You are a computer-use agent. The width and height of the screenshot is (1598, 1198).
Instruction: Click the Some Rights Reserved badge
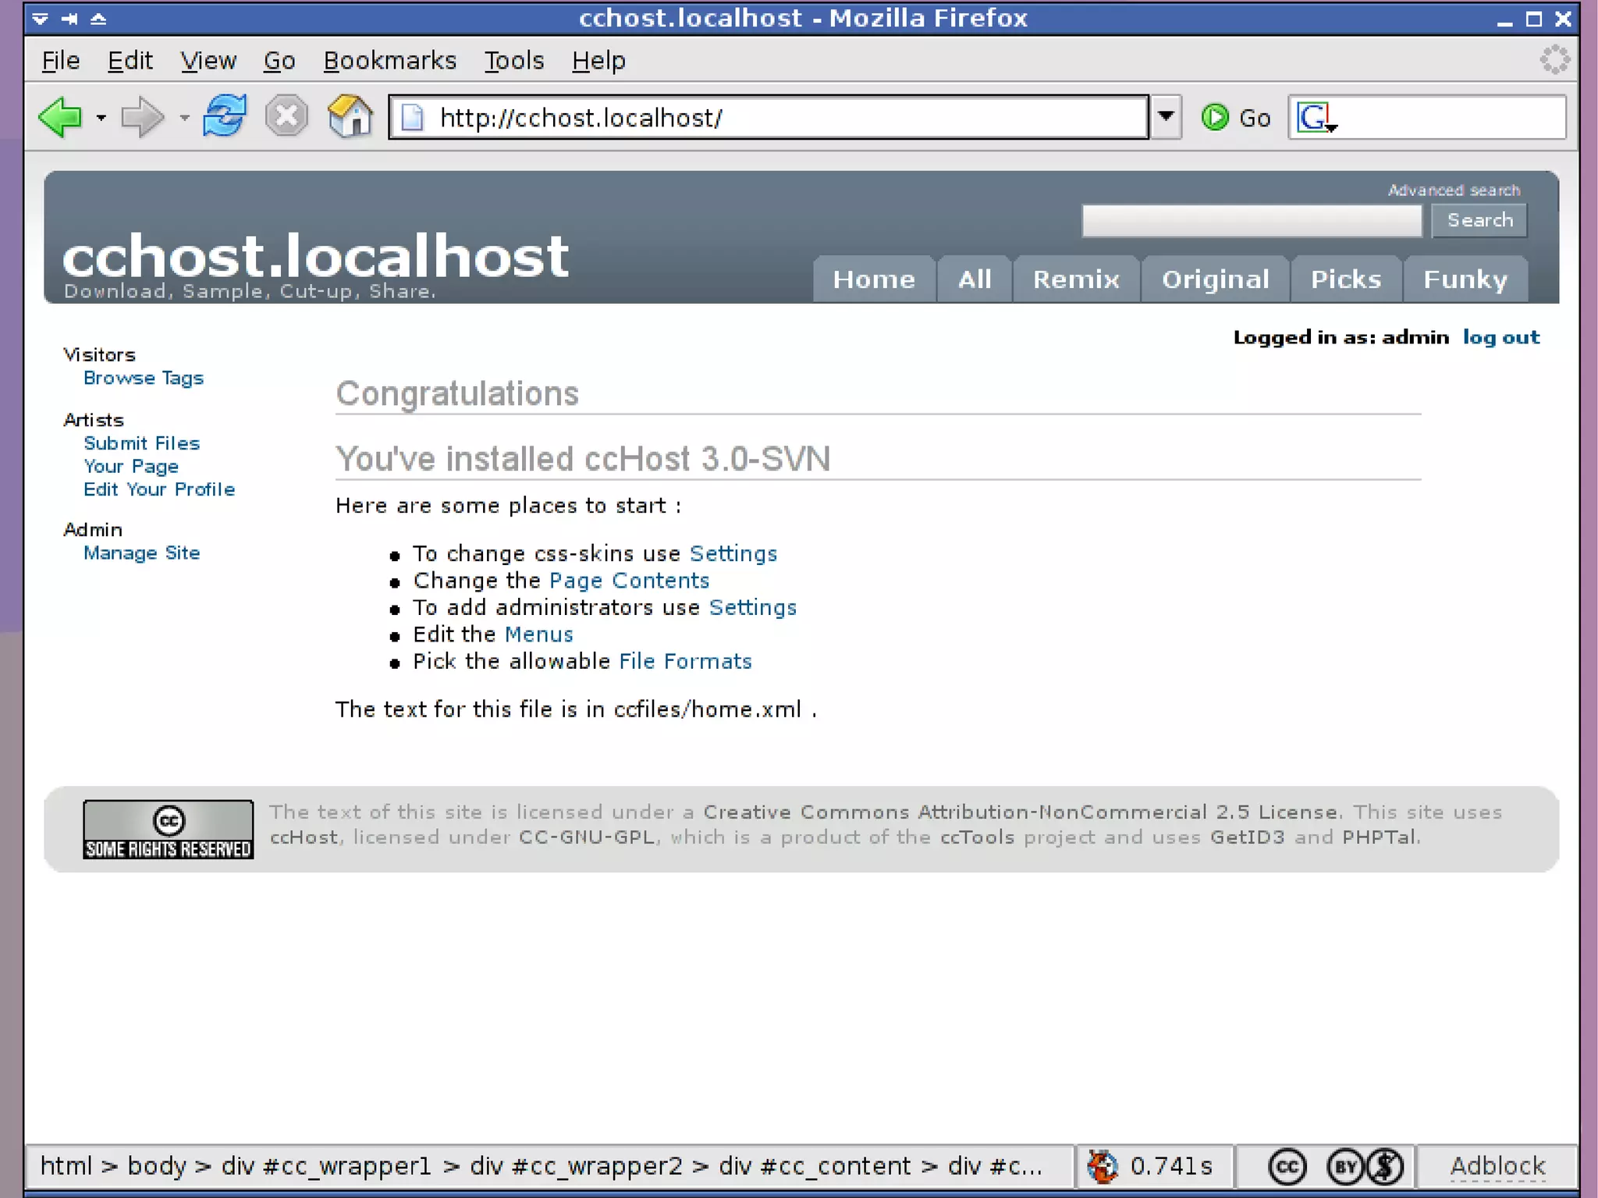tap(168, 829)
